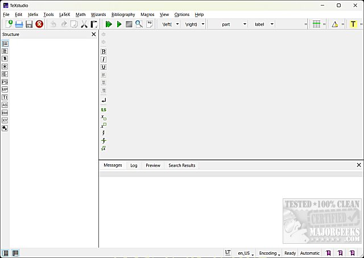Switch to the Search Results tab
This screenshot has width=364, height=258.
[181, 165]
